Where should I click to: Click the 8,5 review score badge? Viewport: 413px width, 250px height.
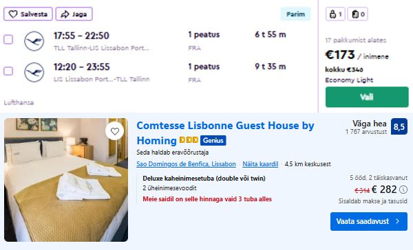pos(399,126)
